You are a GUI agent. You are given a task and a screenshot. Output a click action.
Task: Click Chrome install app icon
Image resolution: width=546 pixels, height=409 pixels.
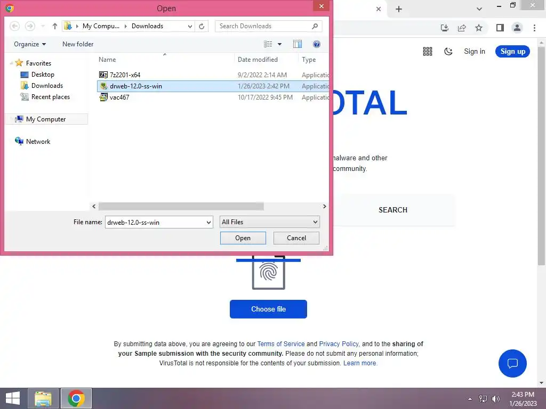tap(445, 28)
